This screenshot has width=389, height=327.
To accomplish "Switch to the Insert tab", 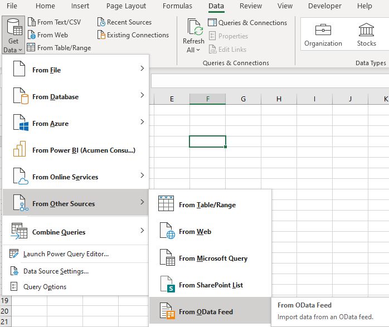I will tap(80, 6).
